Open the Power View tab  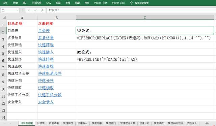point(118,3)
